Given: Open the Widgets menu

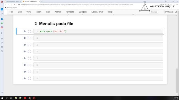Looking at the screenshot, I should point(83,12).
